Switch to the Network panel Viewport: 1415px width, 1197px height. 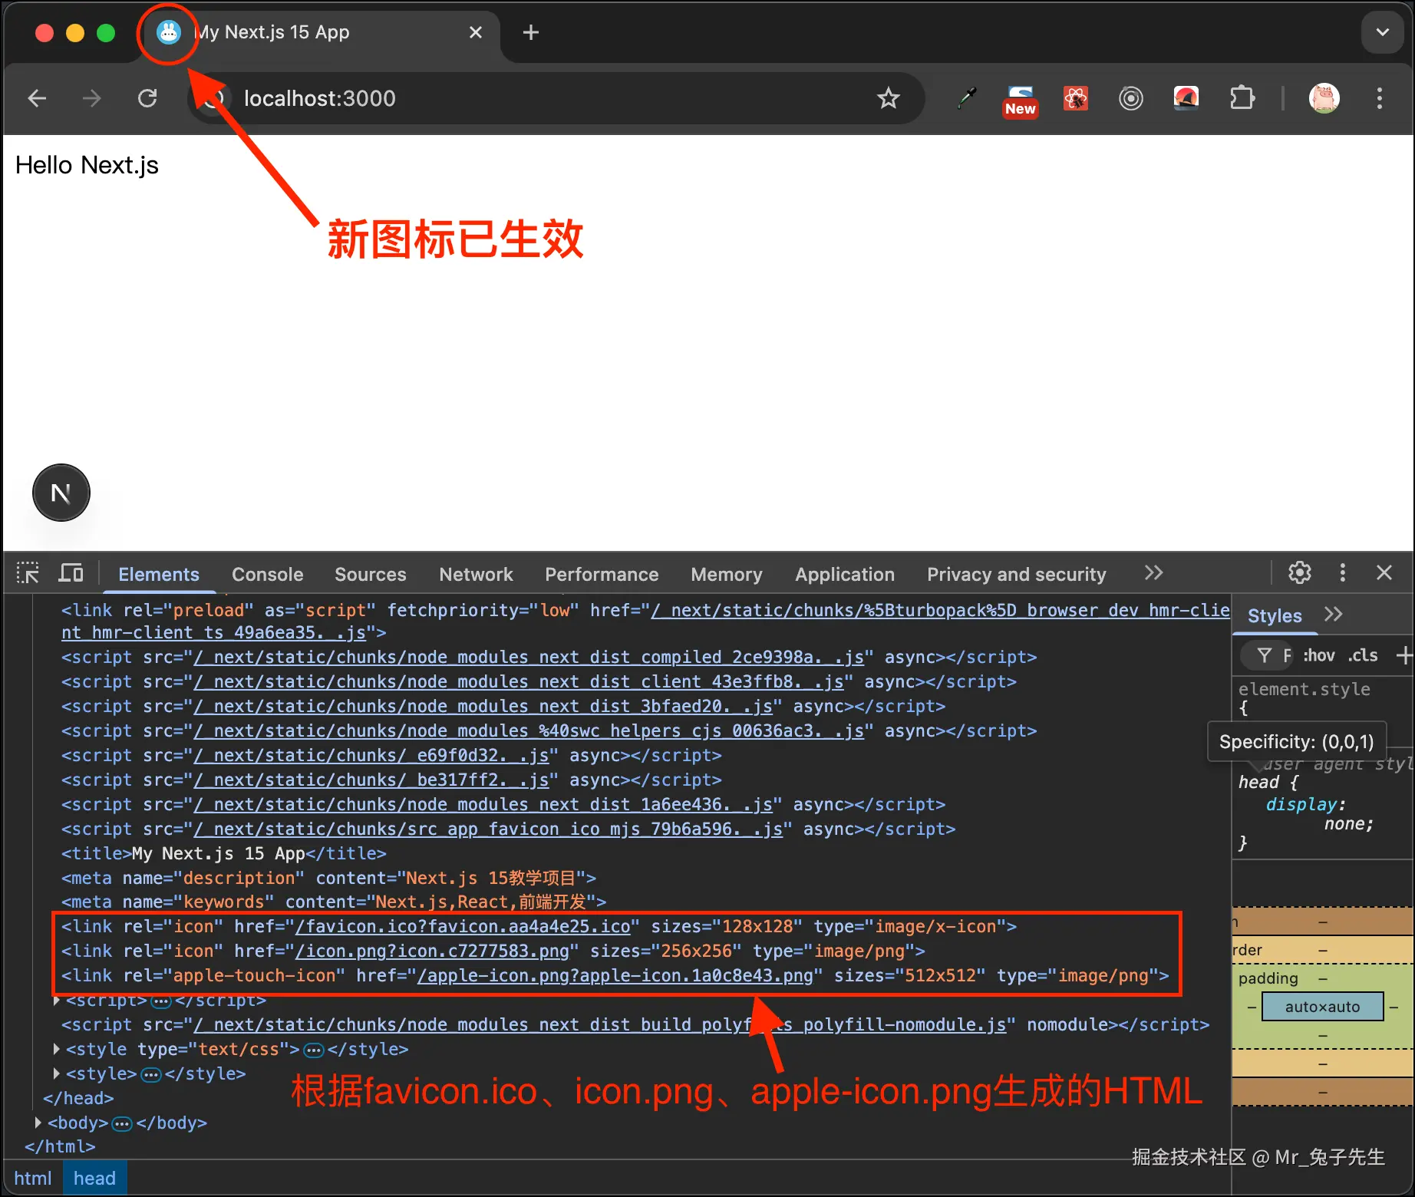[476, 574]
